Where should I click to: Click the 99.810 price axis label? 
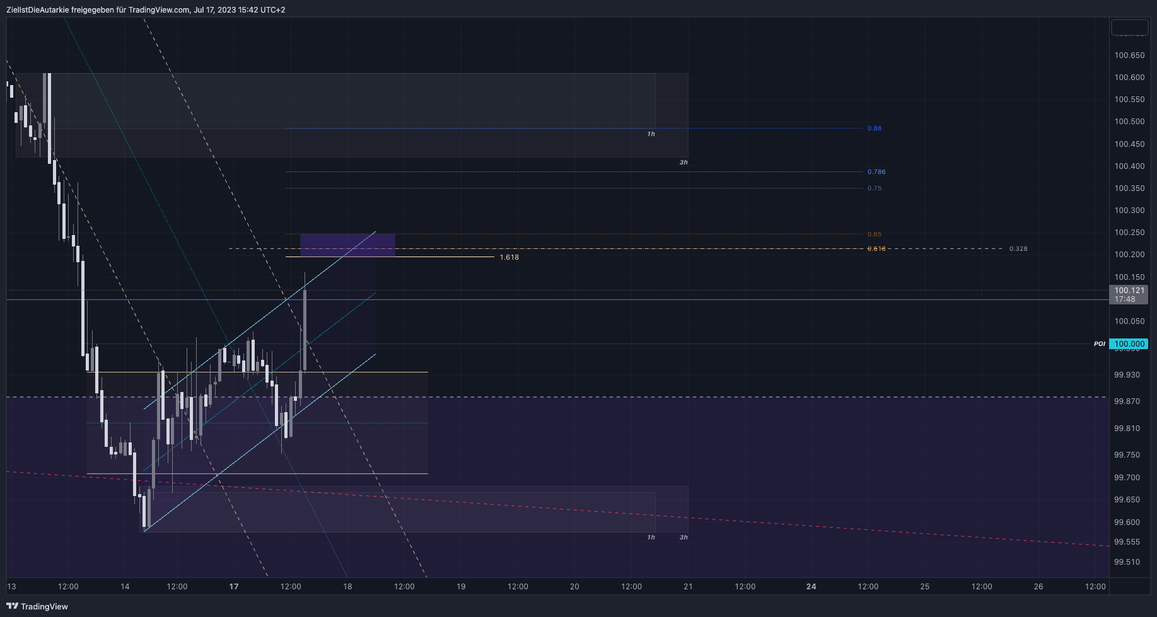pyautogui.click(x=1127, y=429)
